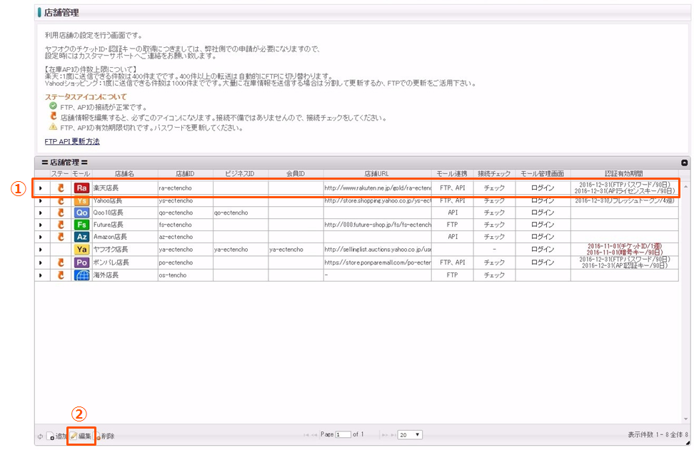
Task: Click the Qo mall icon for Qoo10店長
Action: [x=81, y=213]
